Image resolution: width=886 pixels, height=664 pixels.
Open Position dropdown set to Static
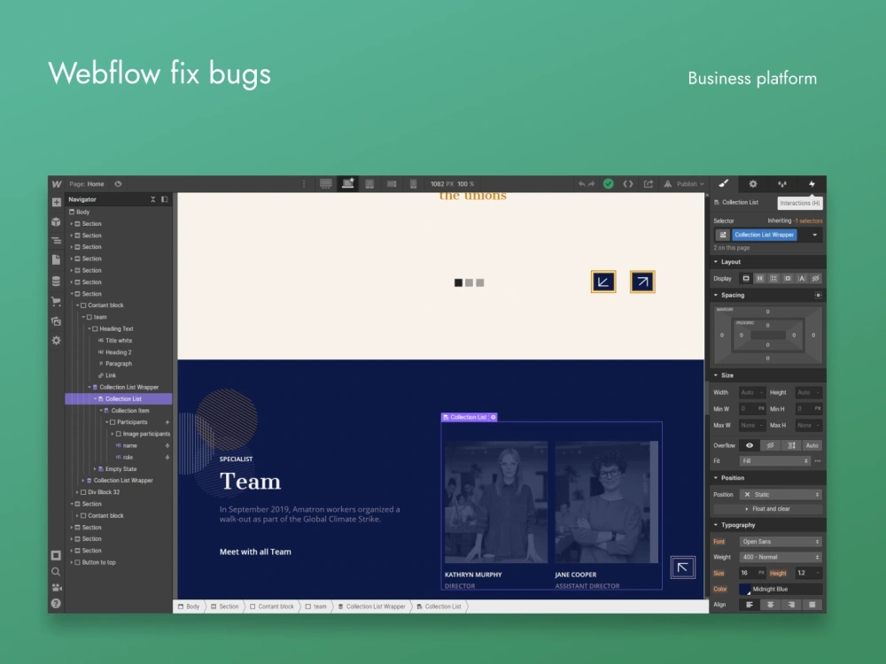pos(781,495)
